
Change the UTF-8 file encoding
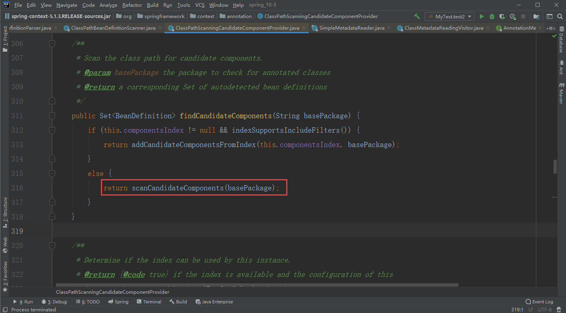tap(545, 309)
